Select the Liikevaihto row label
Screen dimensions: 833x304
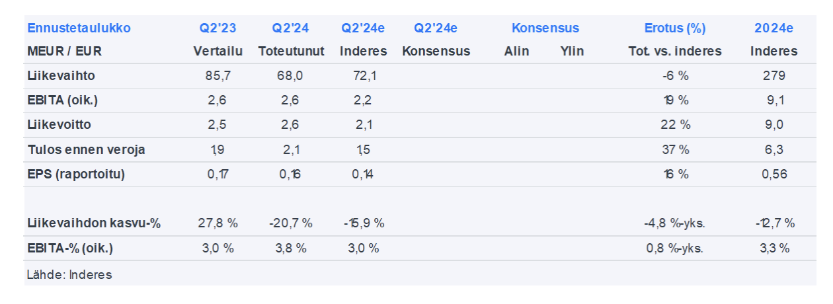61,76
